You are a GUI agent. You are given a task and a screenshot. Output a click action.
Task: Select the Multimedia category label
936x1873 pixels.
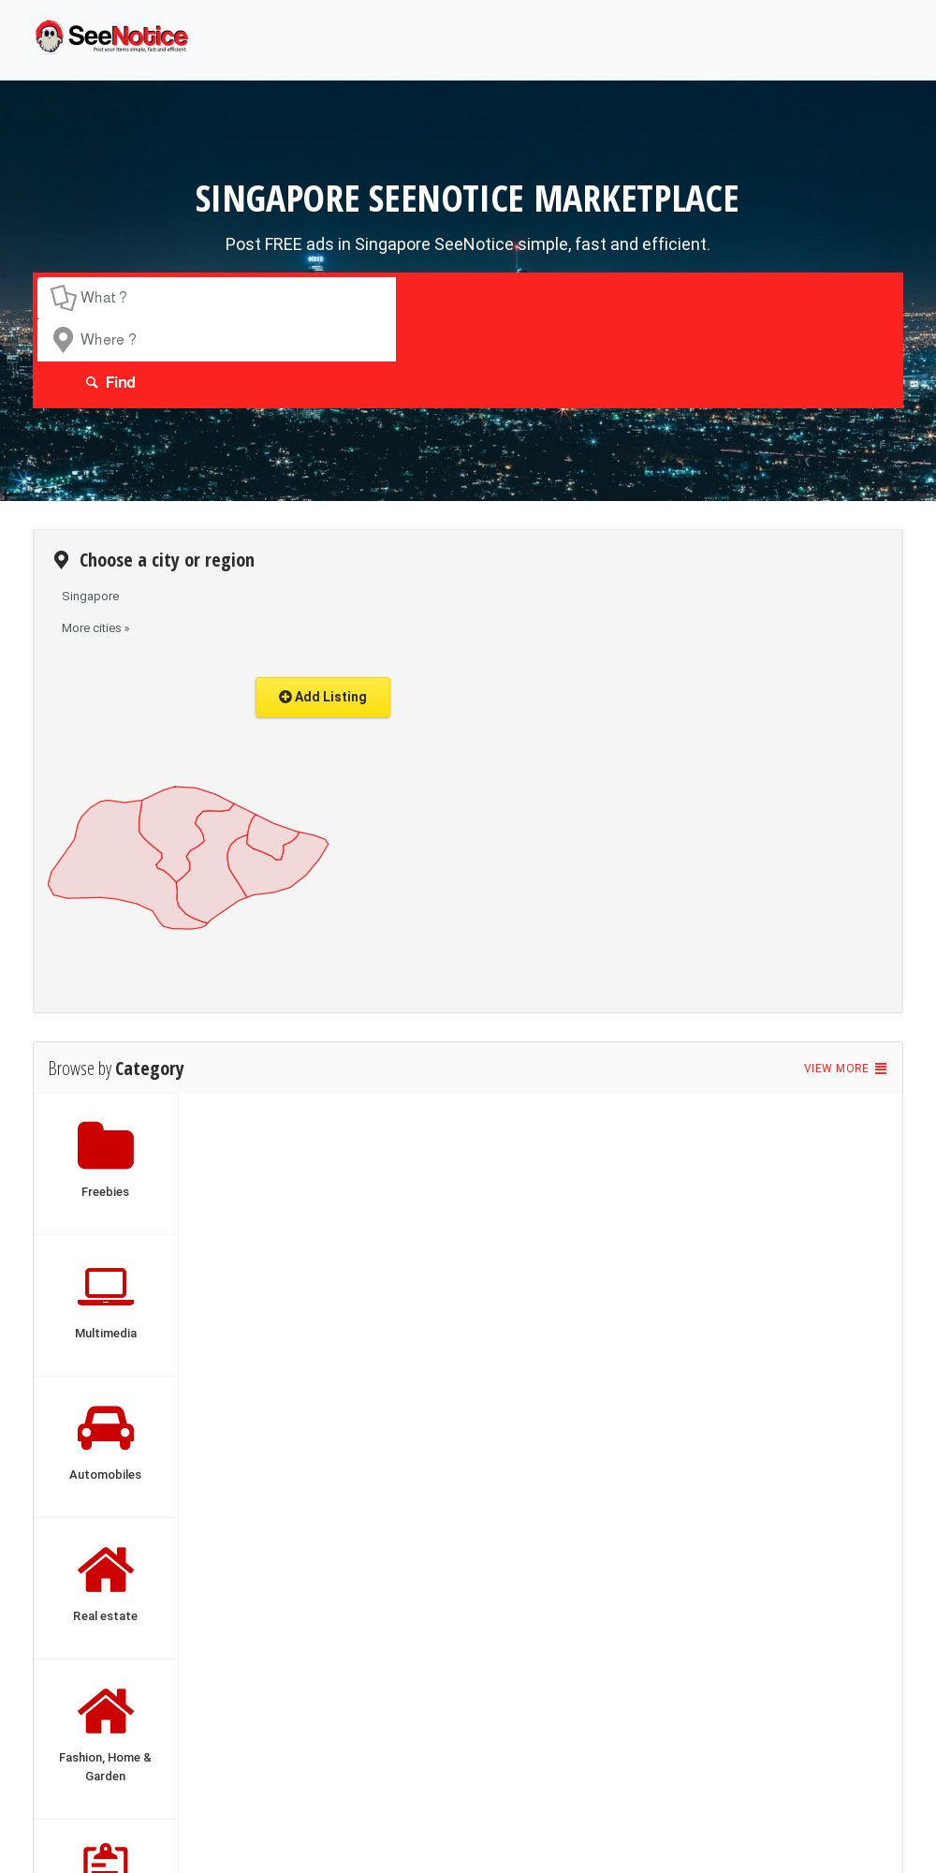point(106,1334)
